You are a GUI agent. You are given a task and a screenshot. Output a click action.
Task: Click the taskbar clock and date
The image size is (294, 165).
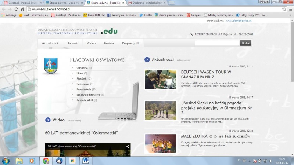coord(282,161)
